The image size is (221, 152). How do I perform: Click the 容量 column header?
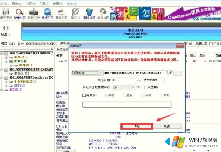tap(218, 56)
